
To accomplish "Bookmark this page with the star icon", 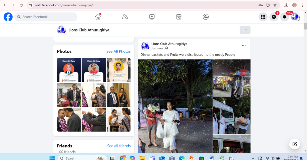I will click(x=275, y=5).
